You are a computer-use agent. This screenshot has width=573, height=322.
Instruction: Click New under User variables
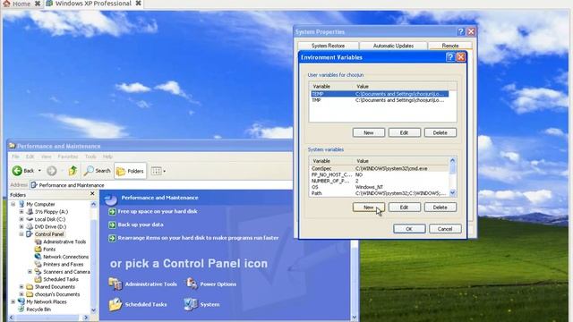(x=369, y=132)
